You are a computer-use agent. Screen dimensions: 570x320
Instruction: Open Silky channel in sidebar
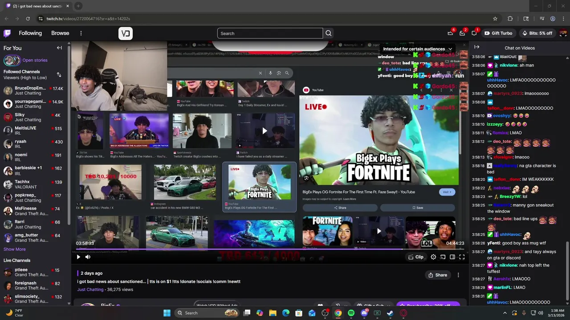[34, 117]
